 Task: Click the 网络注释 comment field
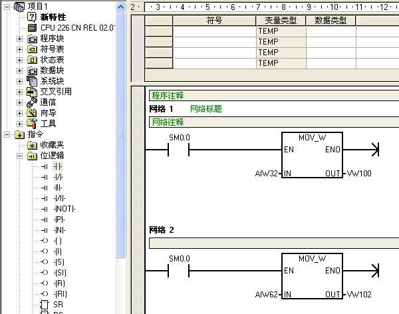274,122
